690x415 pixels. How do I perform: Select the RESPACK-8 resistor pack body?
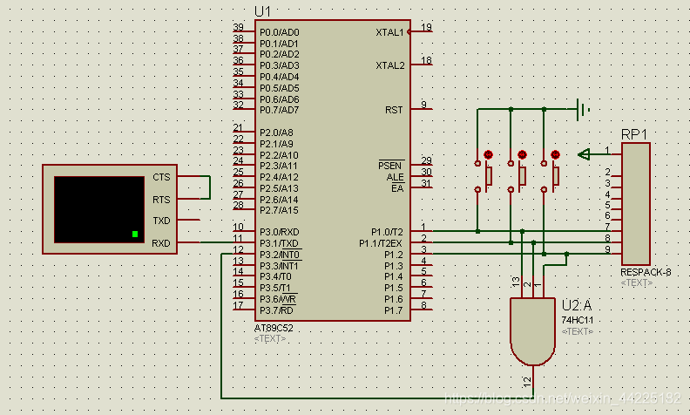pos(636,203)
